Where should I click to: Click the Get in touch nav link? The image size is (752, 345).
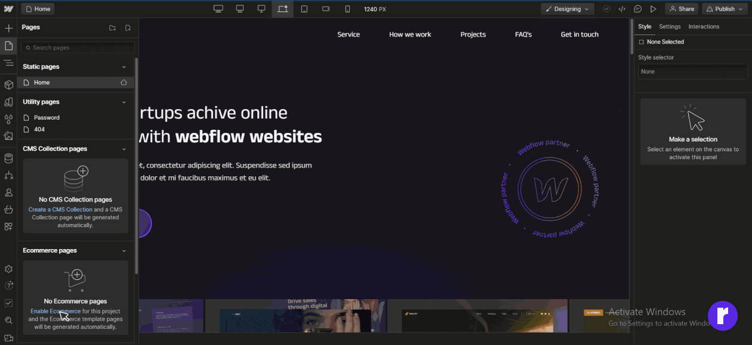pos(580,35)
